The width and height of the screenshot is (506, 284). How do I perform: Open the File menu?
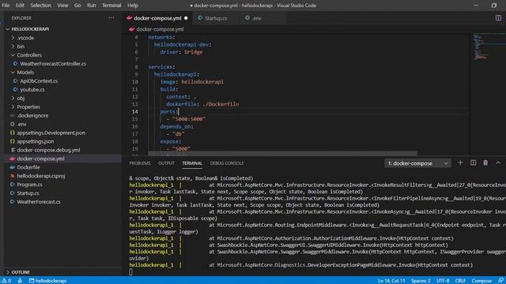[6, 6]
